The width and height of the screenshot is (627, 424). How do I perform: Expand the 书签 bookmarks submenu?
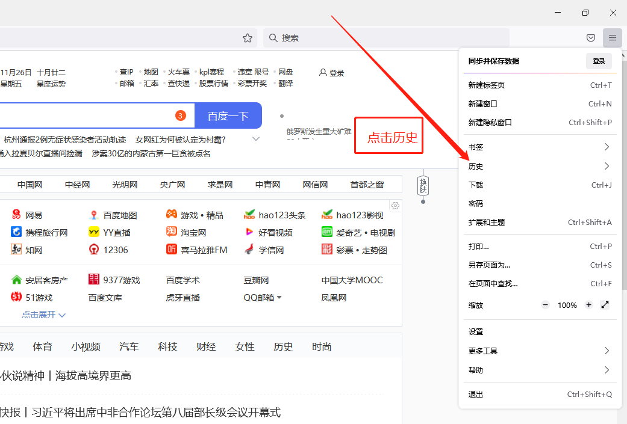[540, 147]
